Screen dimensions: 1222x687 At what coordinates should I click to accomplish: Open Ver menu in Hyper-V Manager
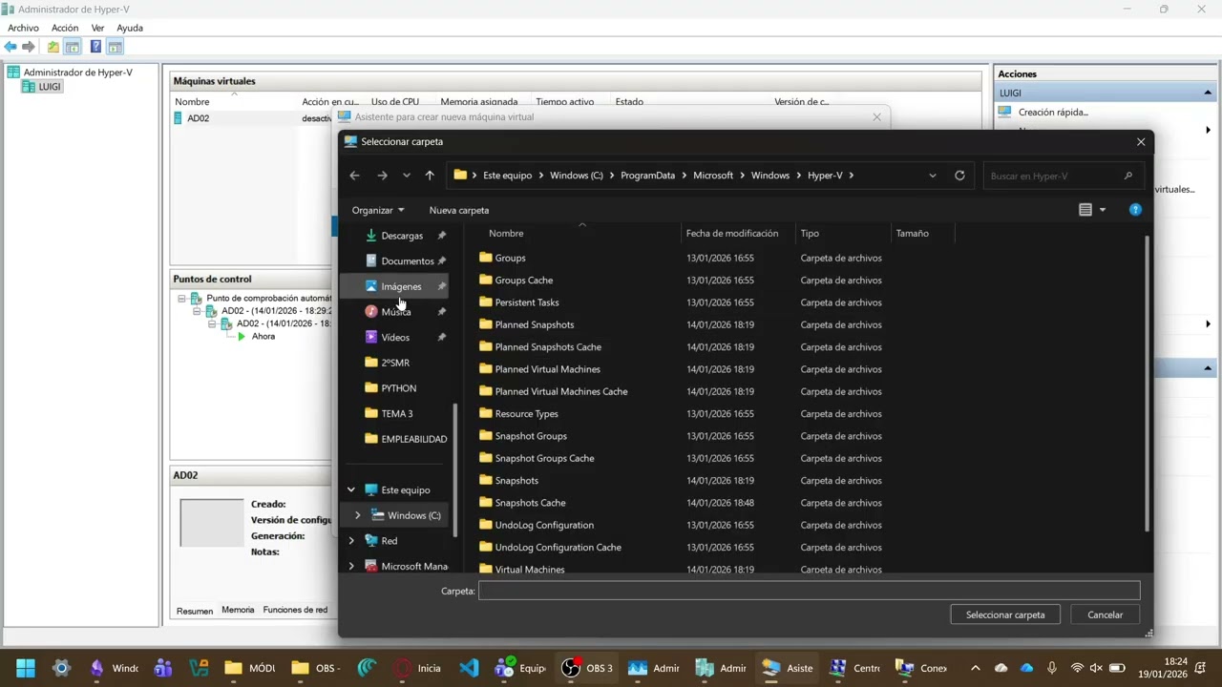pos(97,28)
